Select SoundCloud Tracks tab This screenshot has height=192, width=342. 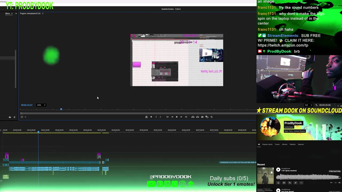point(277,144)
